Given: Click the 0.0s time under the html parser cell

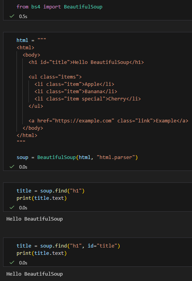Looking at the screenshot, I should 23,167.
